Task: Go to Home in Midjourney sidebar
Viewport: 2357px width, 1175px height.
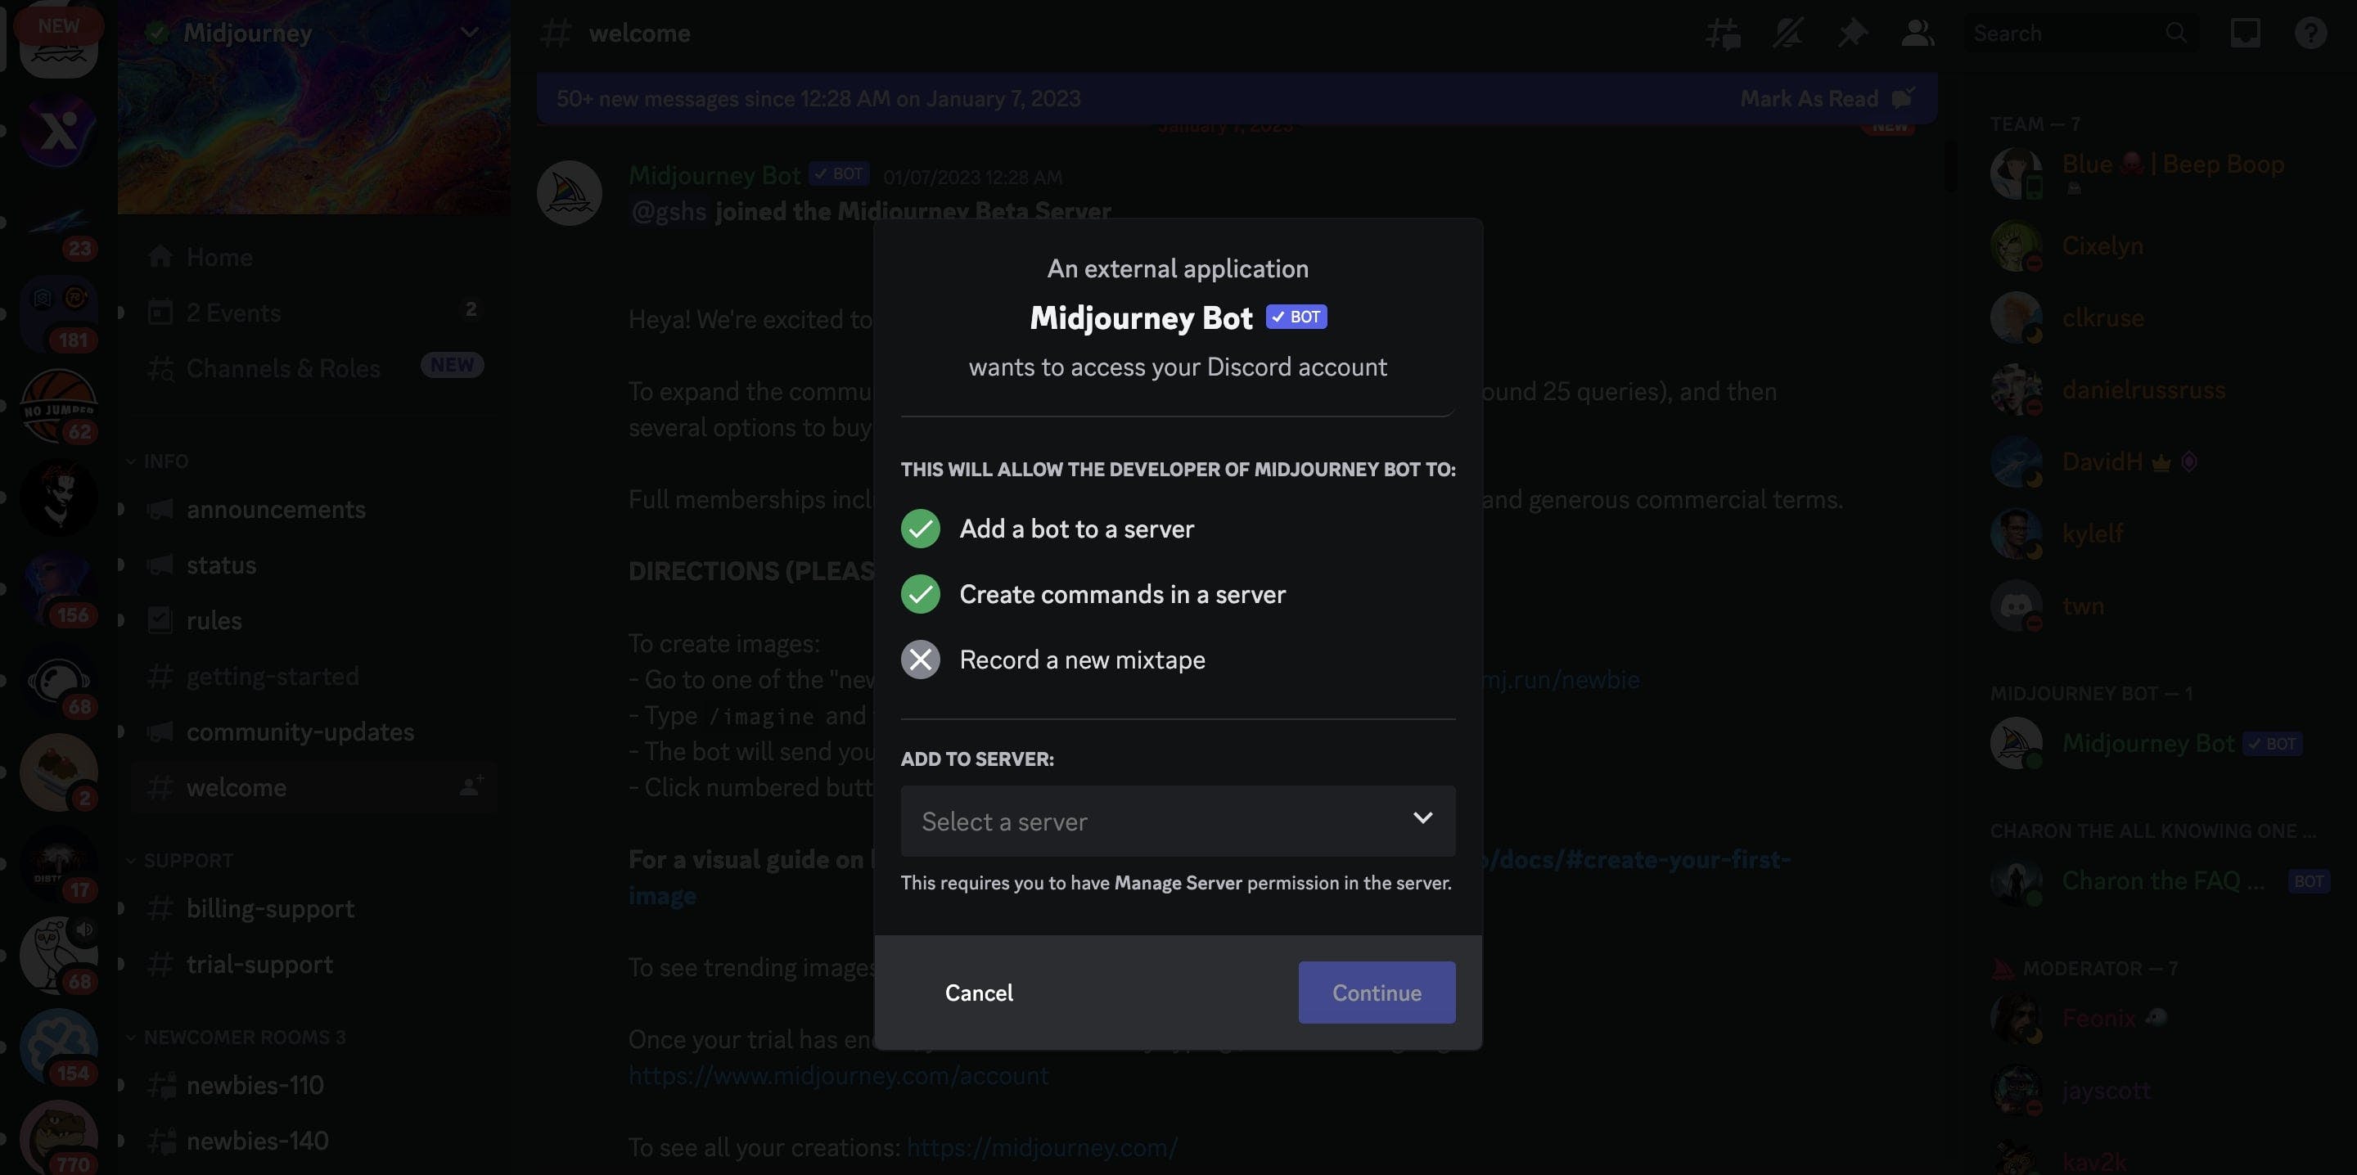Action: tap(313, 257)
